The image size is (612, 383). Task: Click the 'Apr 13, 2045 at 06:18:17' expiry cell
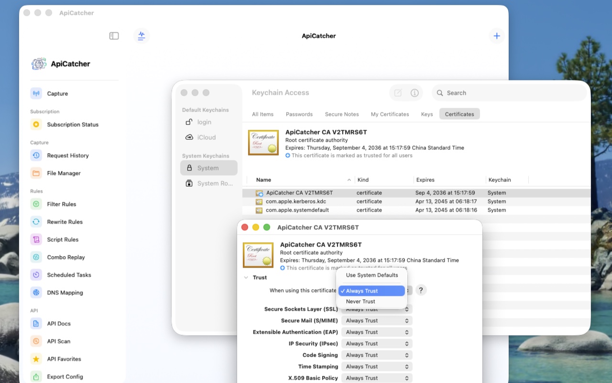(446, 202)
